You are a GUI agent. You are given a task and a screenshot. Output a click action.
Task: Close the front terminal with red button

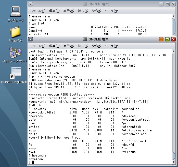coord(173,39)
